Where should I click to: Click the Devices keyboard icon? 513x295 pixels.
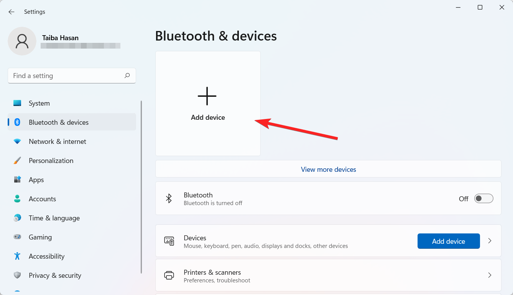pos(169,241)
